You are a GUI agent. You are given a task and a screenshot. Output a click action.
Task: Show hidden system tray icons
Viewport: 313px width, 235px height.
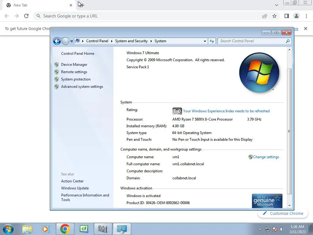click(260, 229)
